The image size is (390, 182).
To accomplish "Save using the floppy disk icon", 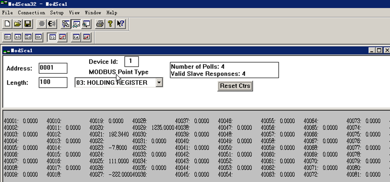I will 27,24.
